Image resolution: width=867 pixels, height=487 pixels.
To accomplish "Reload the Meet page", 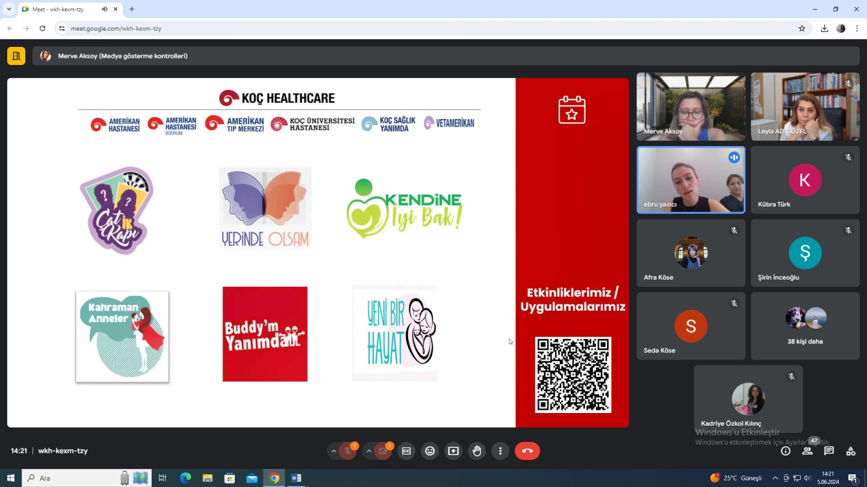I will pyautogui.click(x=42, y=28).
